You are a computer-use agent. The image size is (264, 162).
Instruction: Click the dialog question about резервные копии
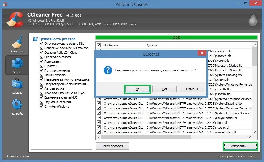(155, 70)
